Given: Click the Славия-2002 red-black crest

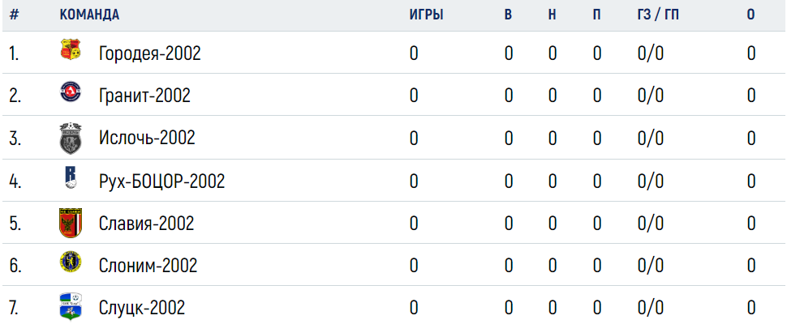Looking at the screenshot, I should tap(71, 222).
